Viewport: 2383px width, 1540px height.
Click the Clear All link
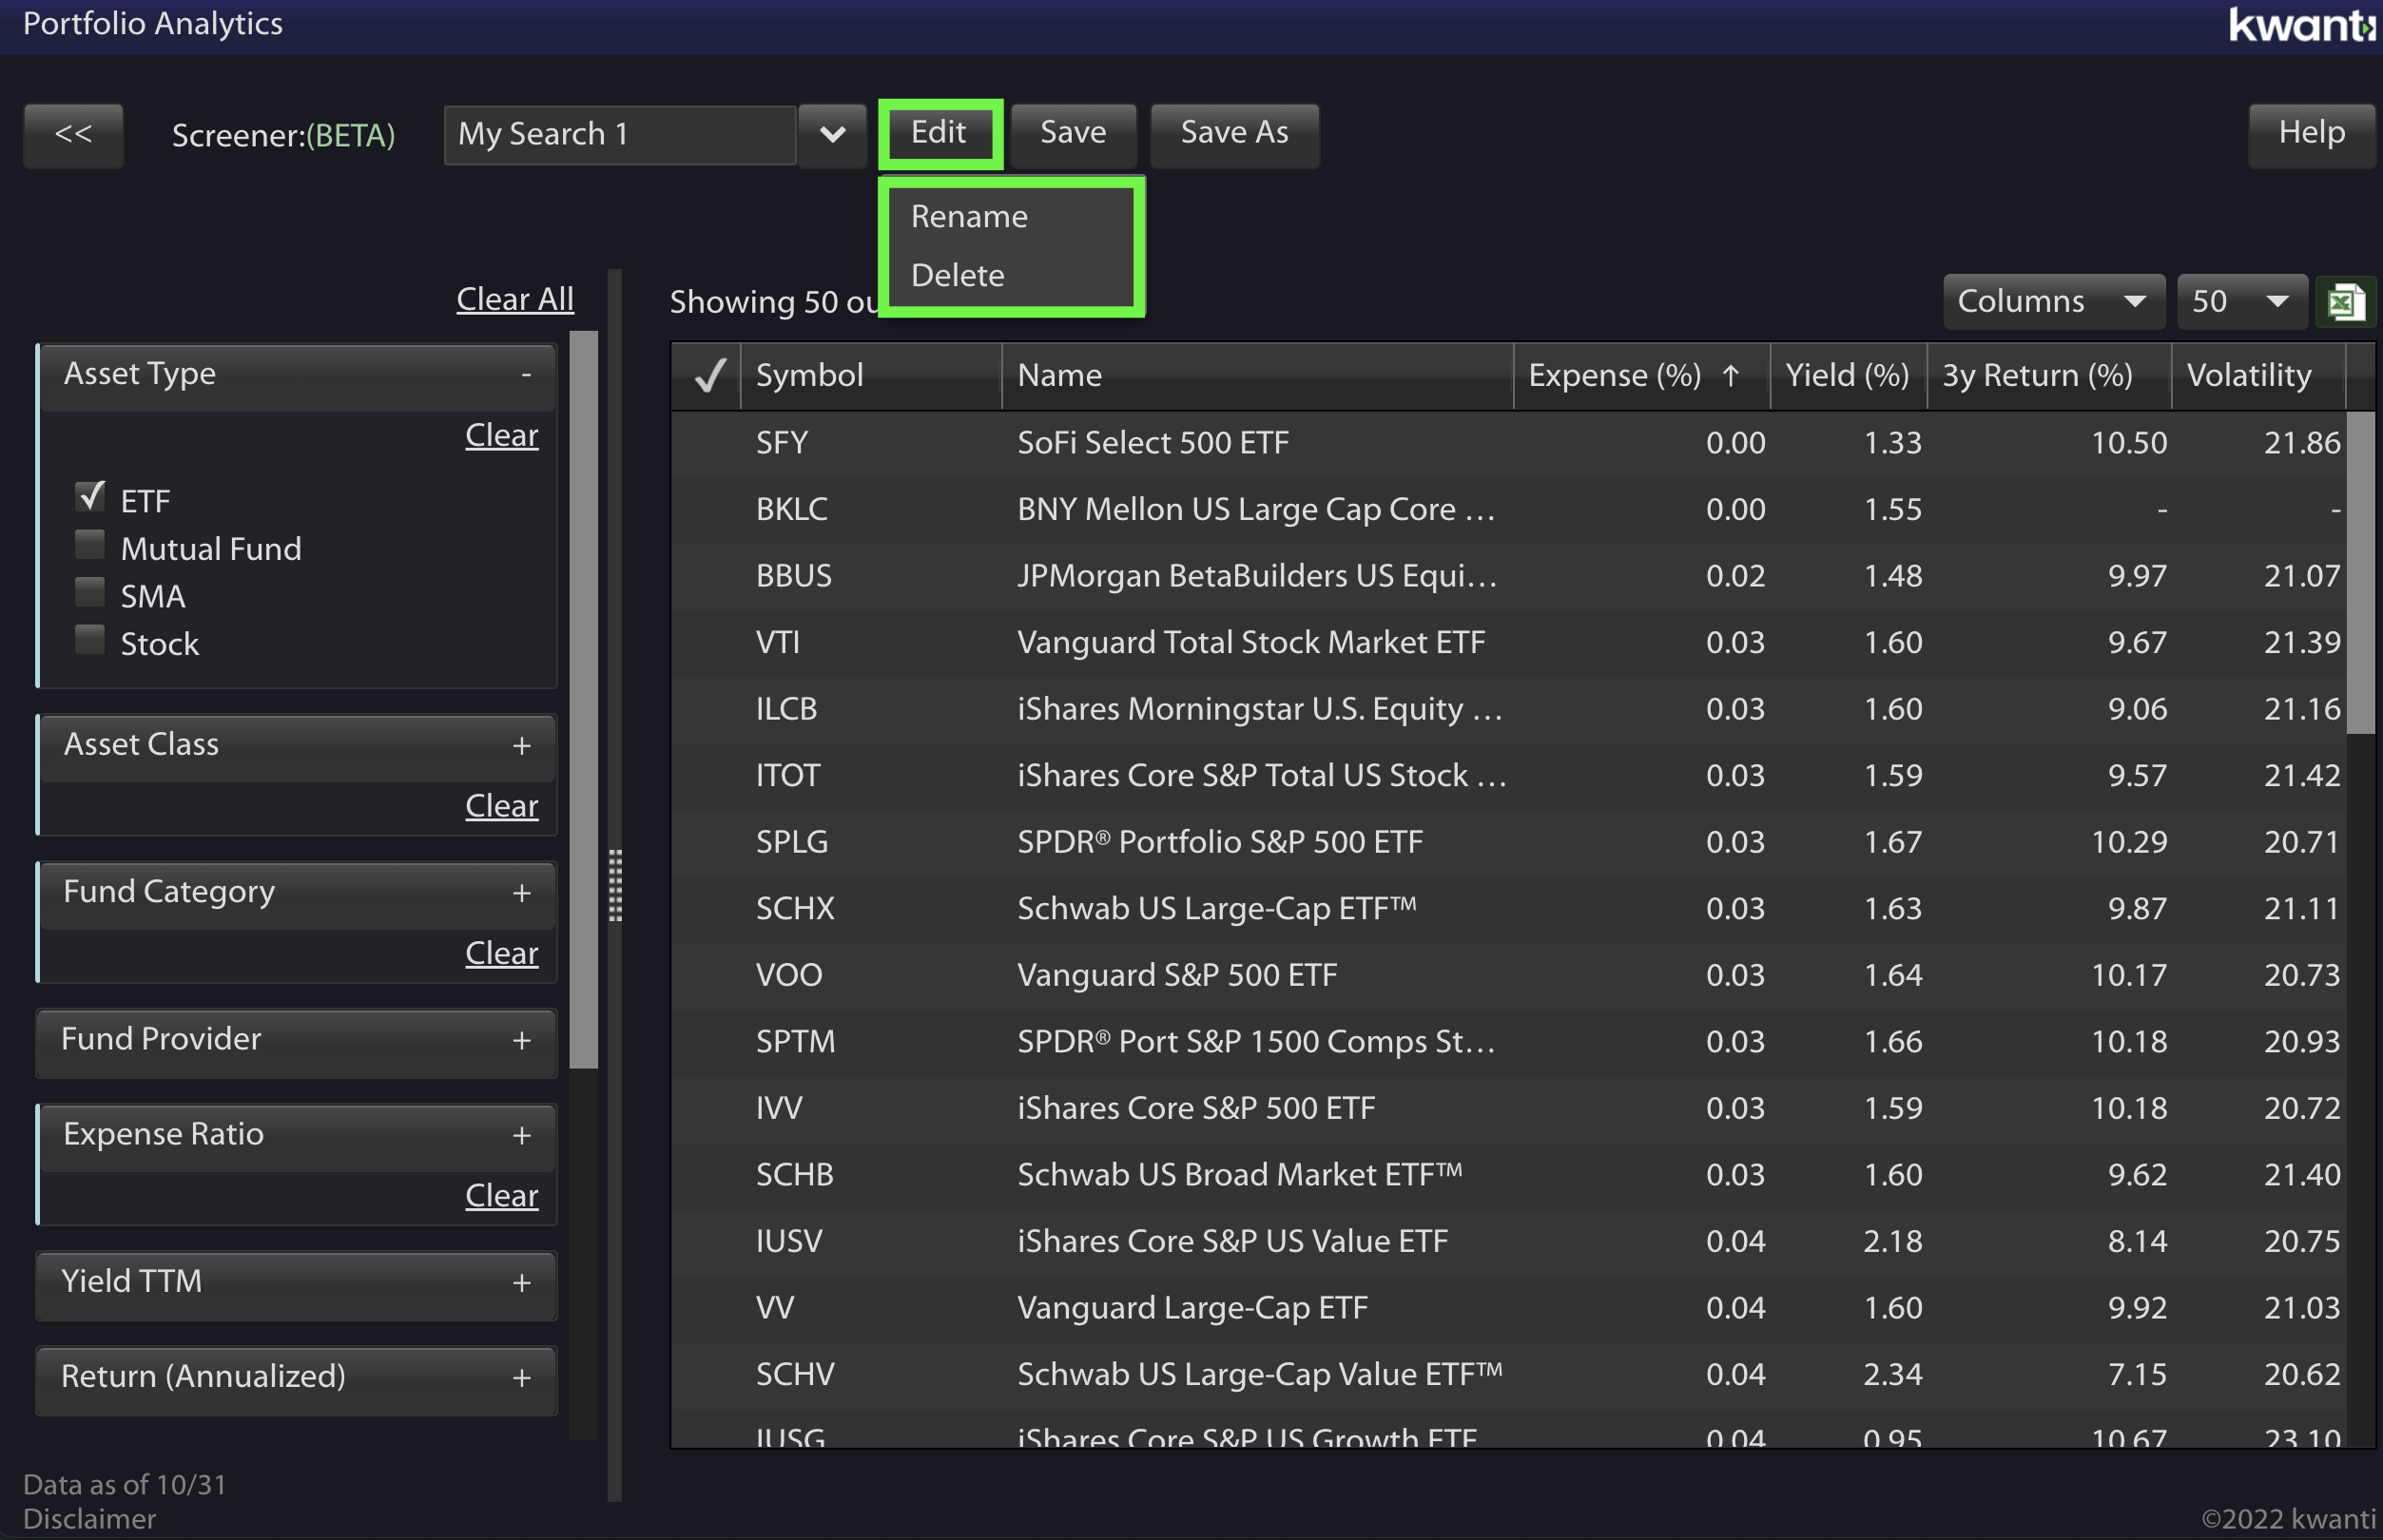coord(515,299)
